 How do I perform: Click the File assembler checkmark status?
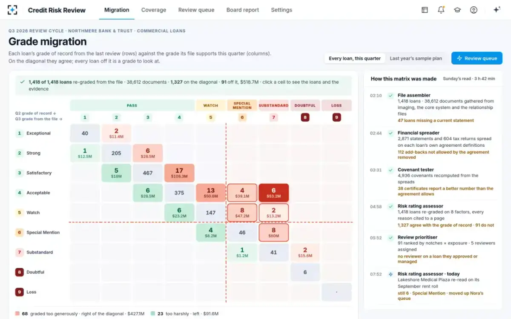(390, 96)
